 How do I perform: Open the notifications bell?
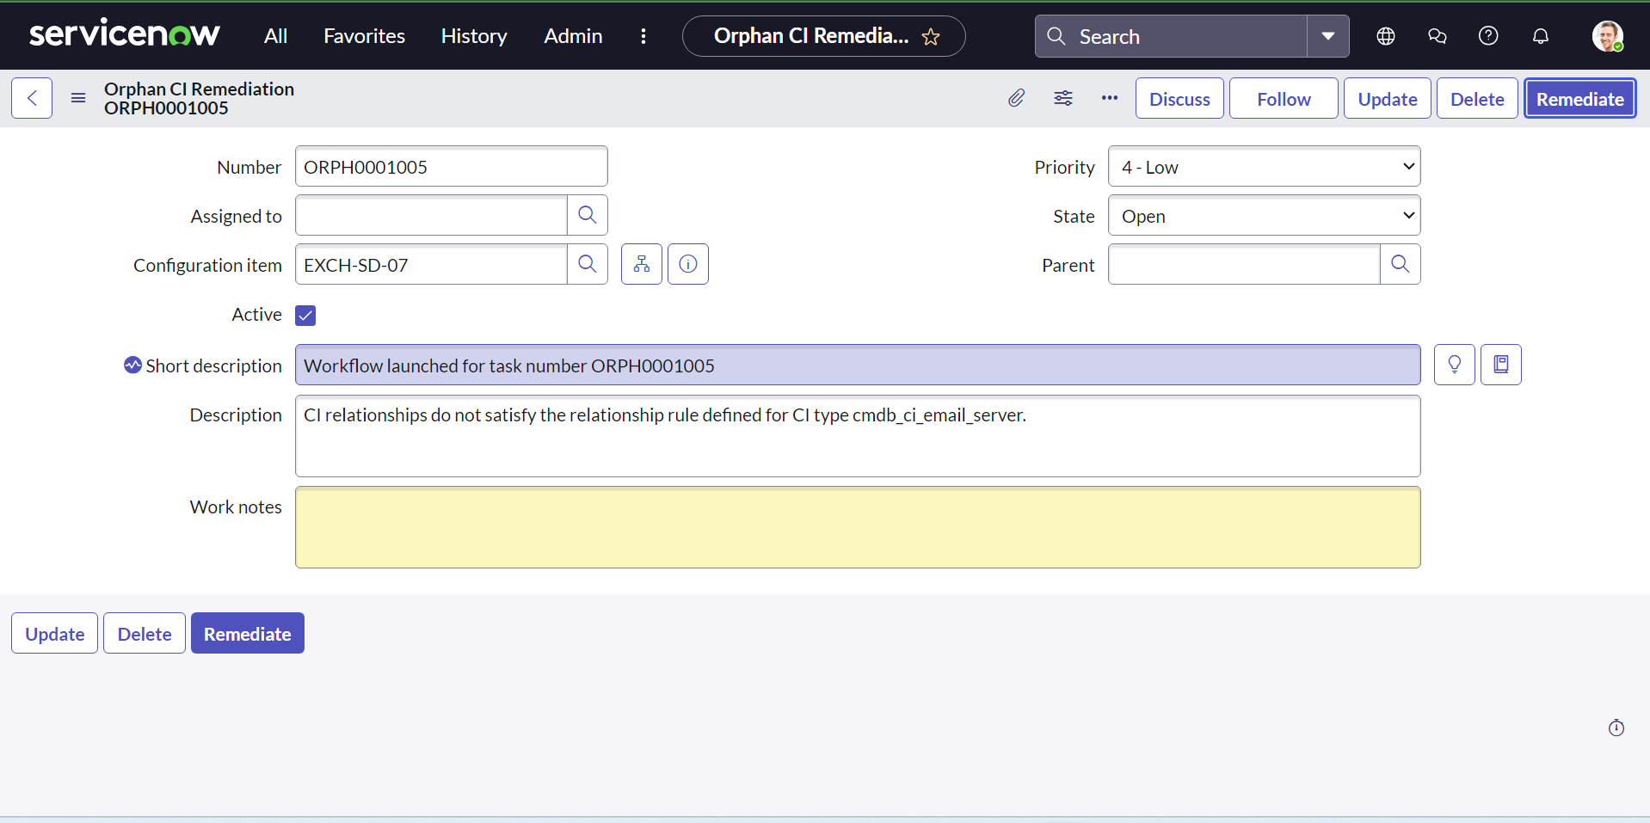click(1540, 36)
